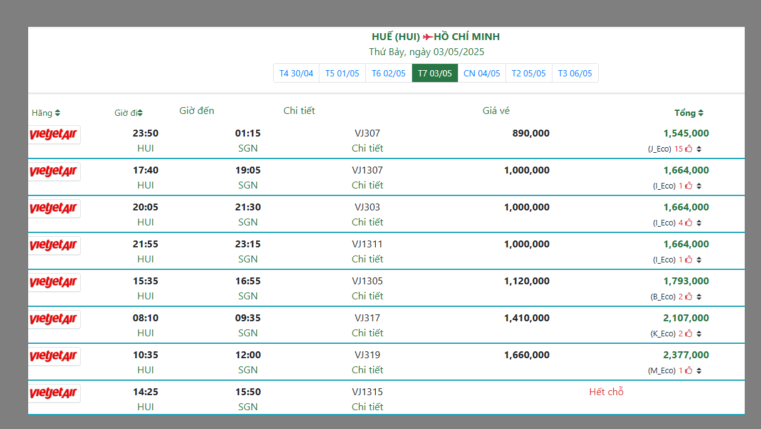The image size is (761, 429).
Task: Choose the T4 30/04 date tab
Action: point(296,73)
